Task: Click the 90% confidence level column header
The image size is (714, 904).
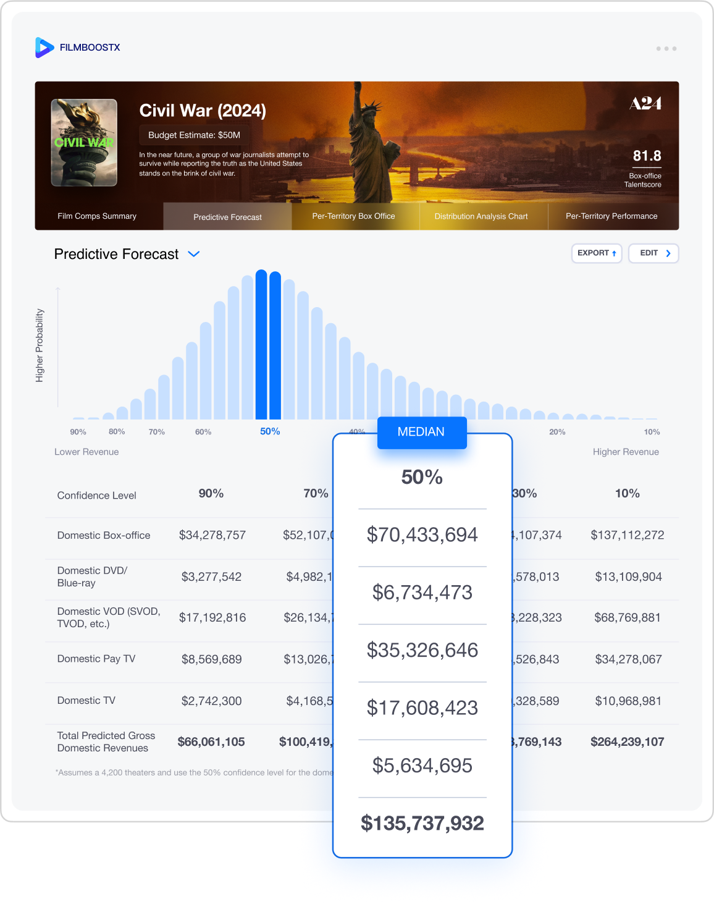Action: click(x=211, y=493)
